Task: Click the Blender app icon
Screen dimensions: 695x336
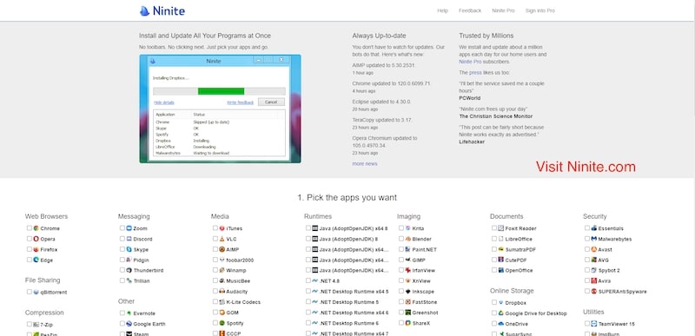Action: (407, 239)
